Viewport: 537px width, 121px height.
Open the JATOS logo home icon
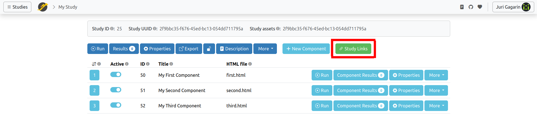pyautogui.click(x=43, y=7)
